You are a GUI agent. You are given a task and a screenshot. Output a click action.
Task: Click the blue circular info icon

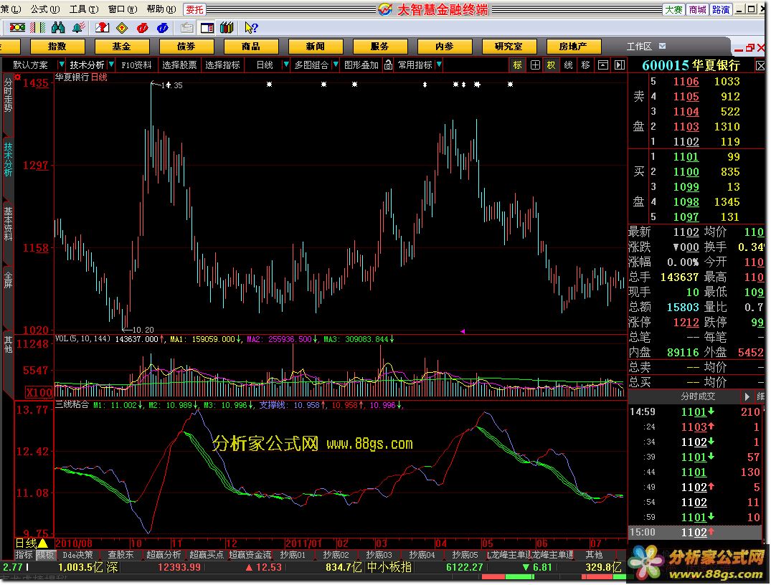pos(163,27)
